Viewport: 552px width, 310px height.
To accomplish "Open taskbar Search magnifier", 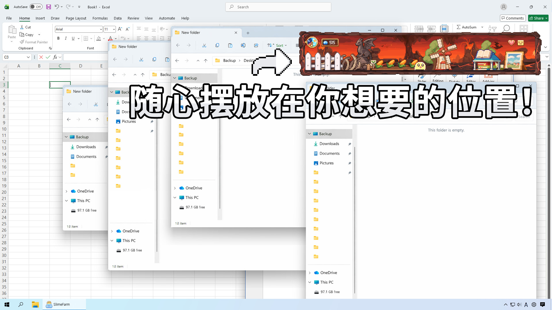I will click(21, 305).
